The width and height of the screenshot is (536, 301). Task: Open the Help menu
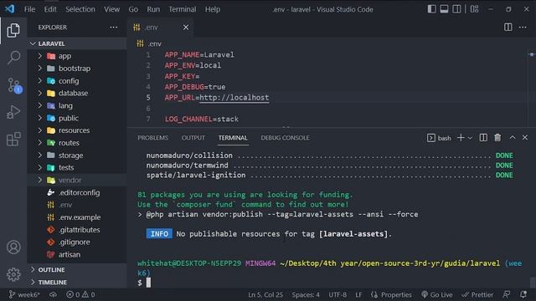pyautogui.click(x=213, y=9)
